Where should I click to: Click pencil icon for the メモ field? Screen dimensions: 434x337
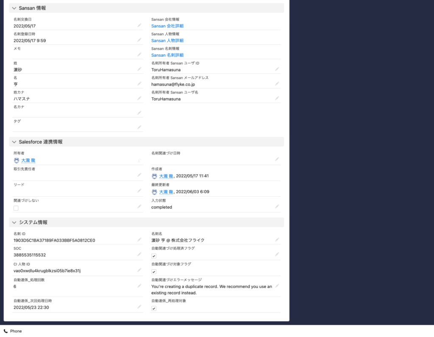[x=139, y=55]
